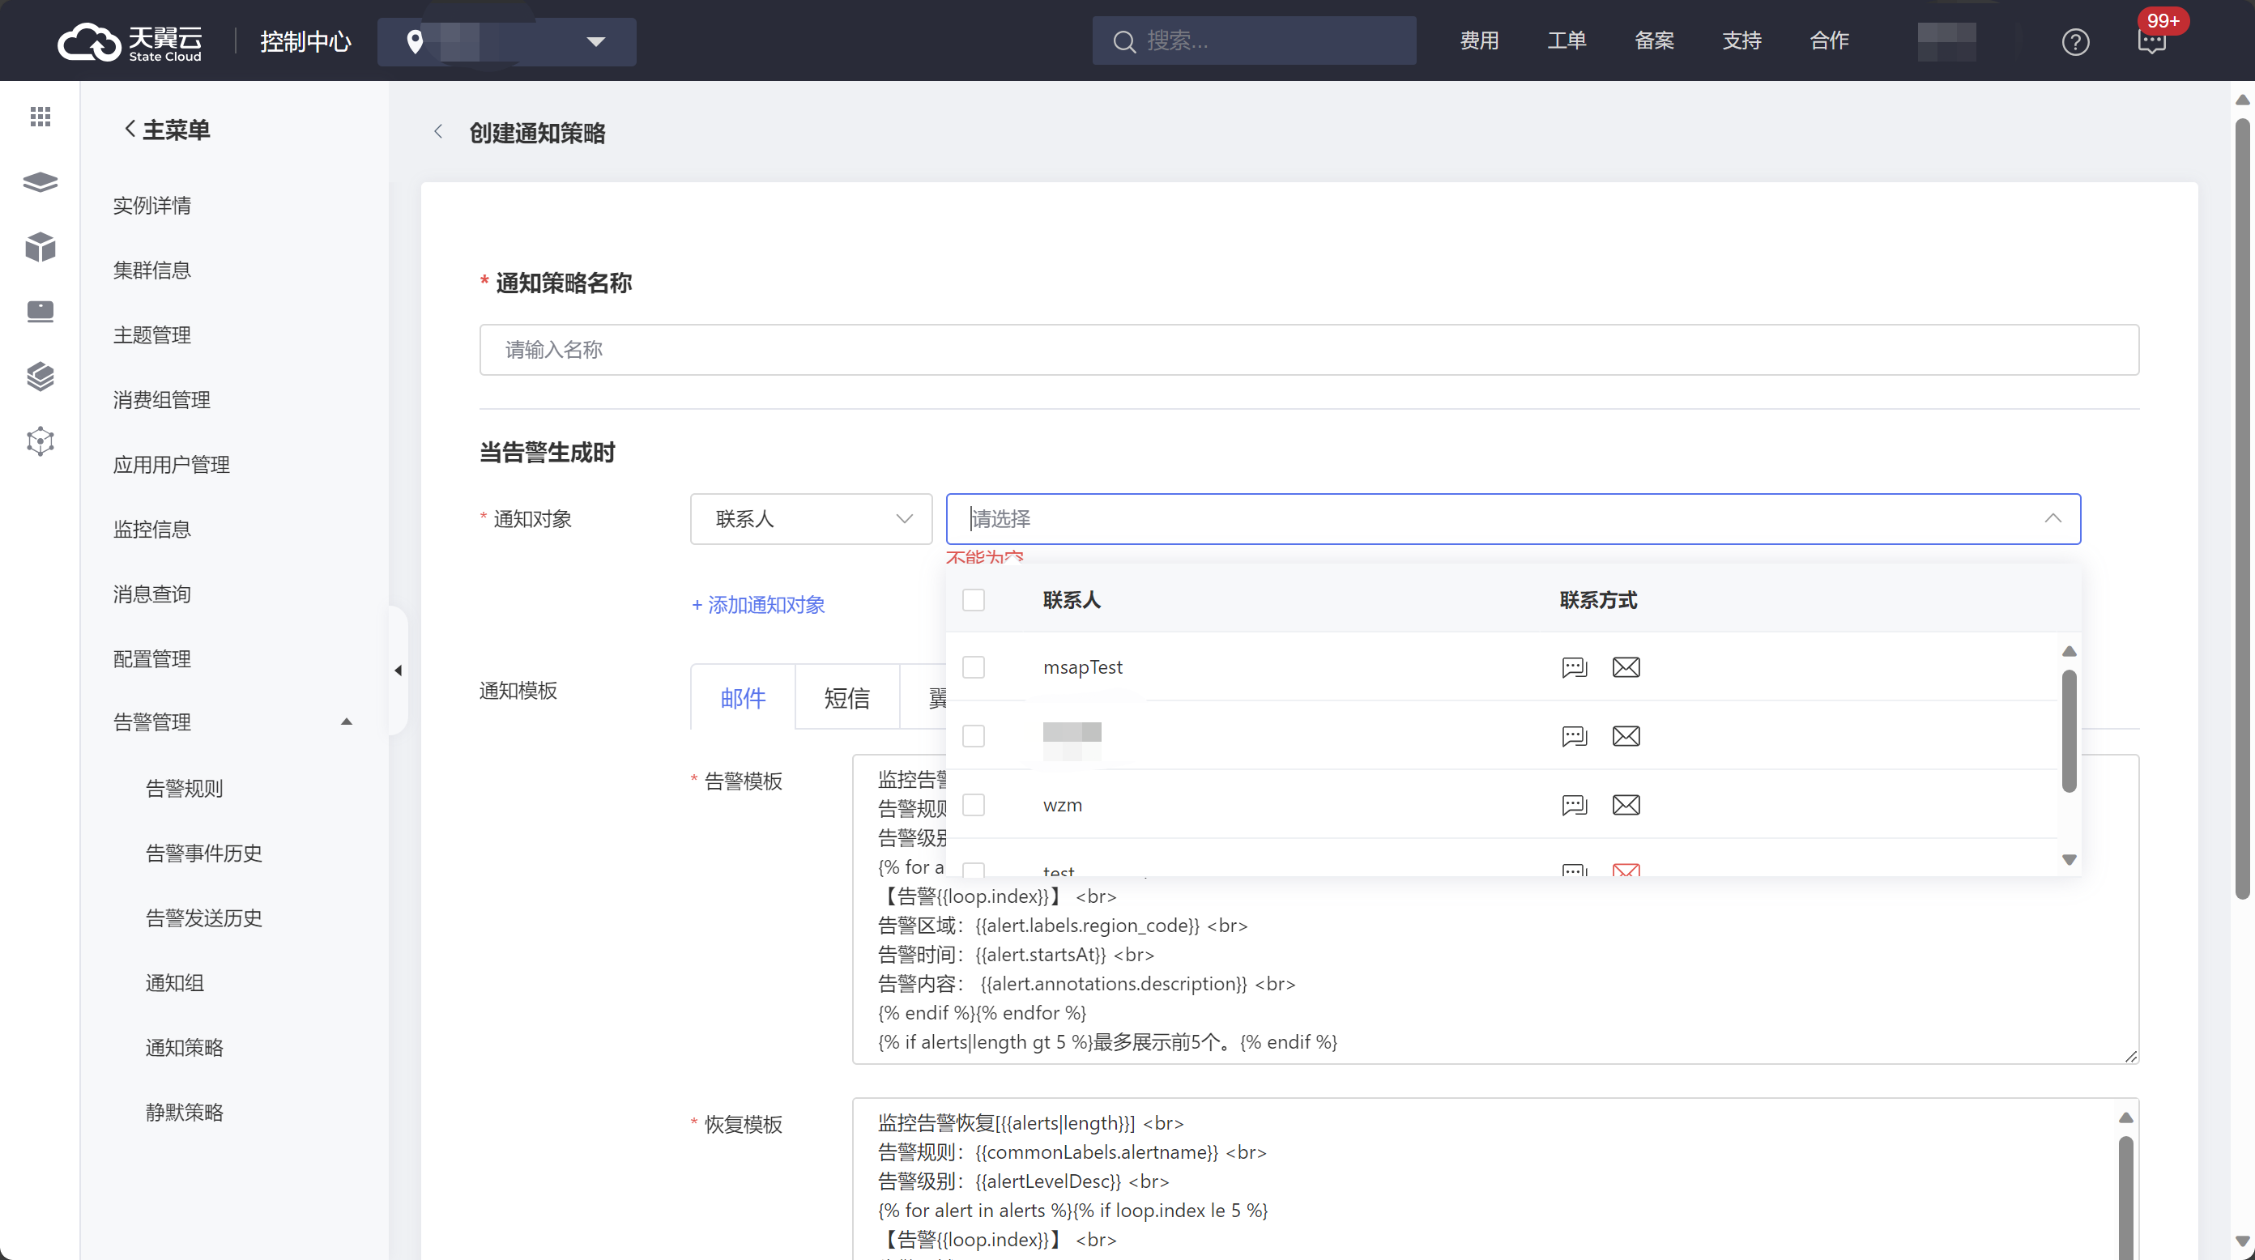Click 合作 in the top navigation

pos(1830,40)
